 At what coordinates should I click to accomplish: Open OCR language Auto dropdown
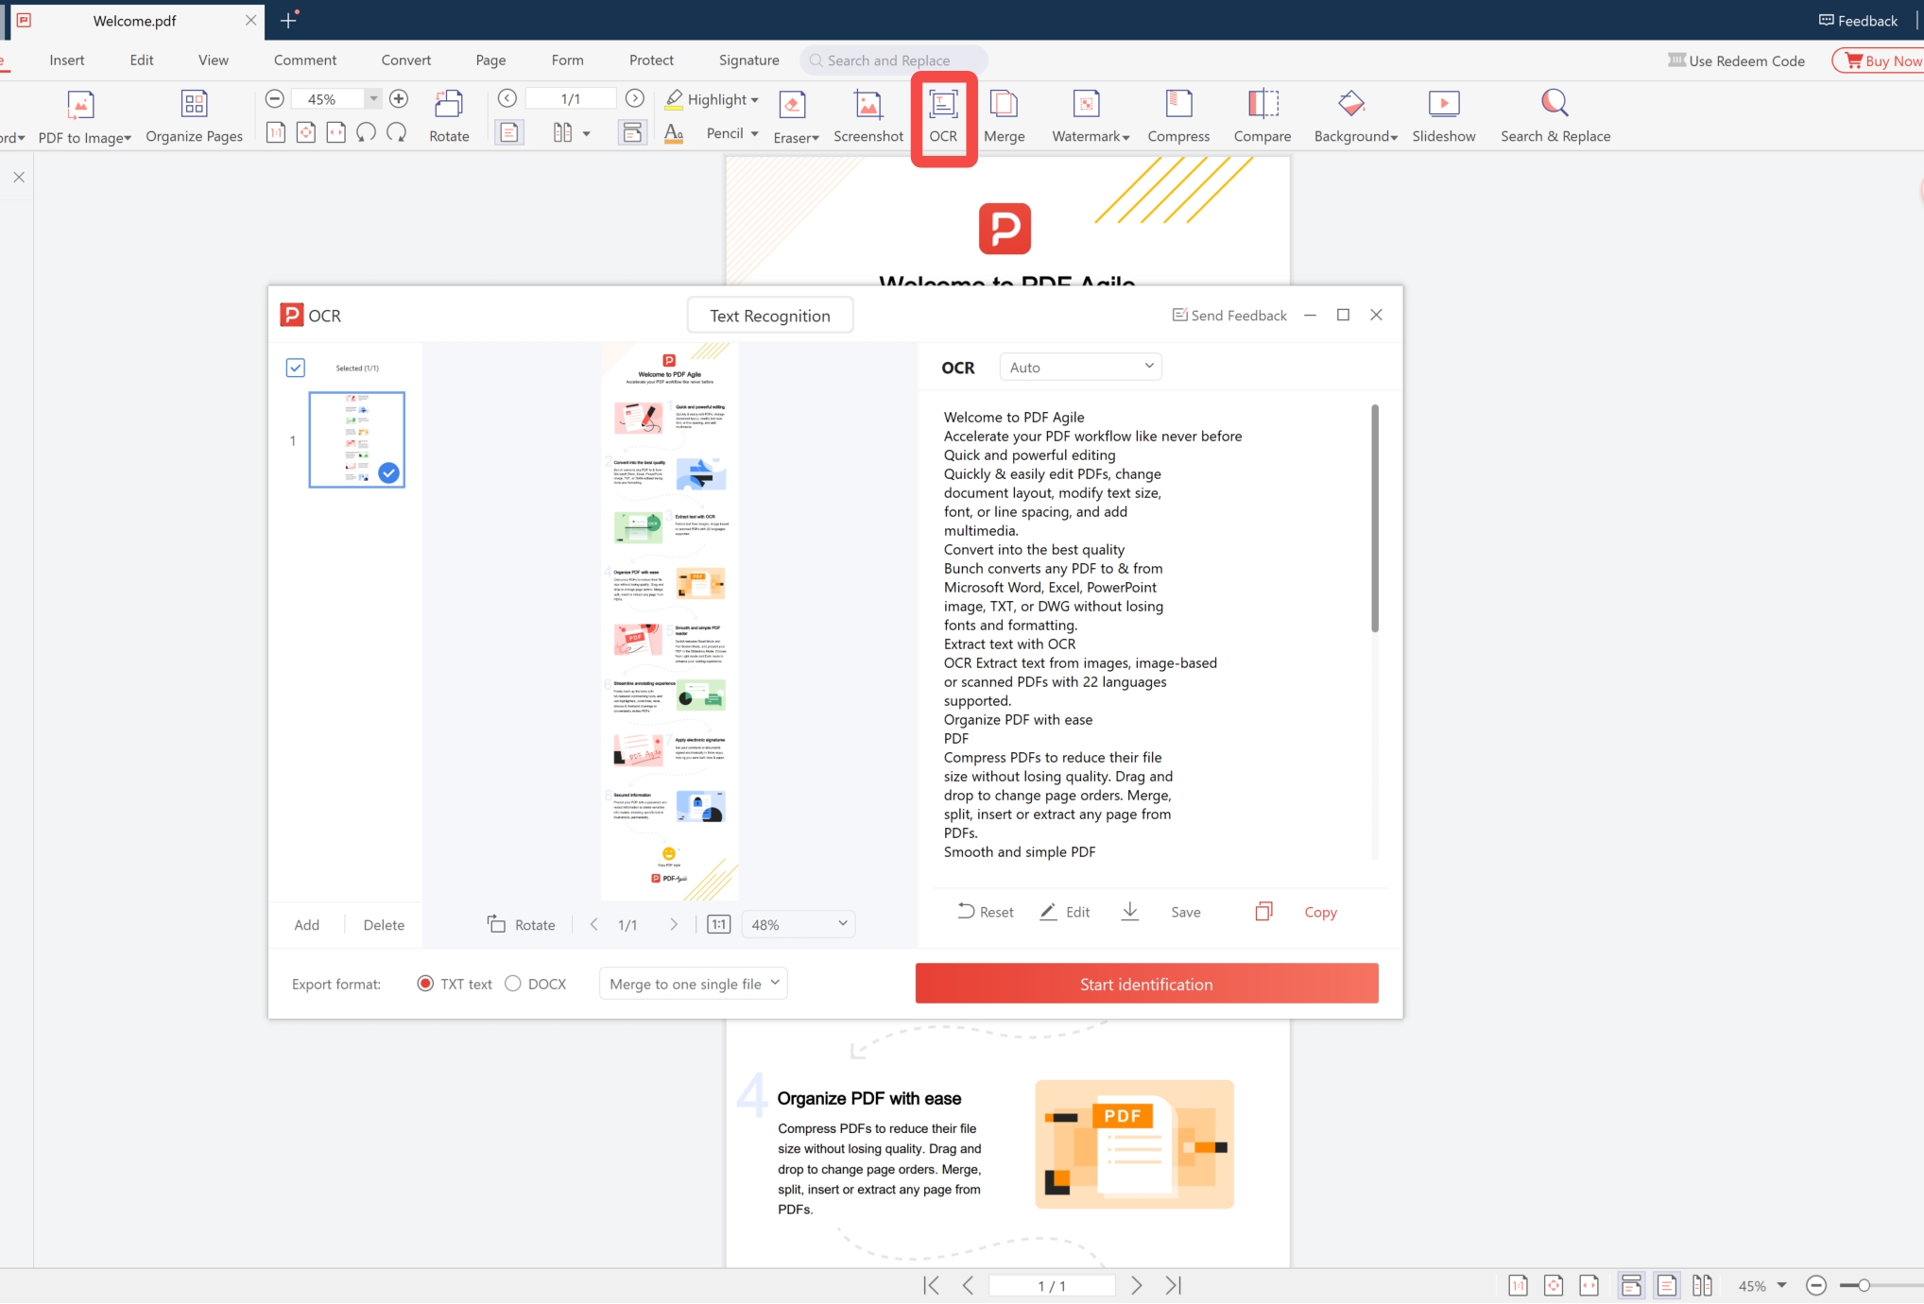click(x=1080, y=367)
